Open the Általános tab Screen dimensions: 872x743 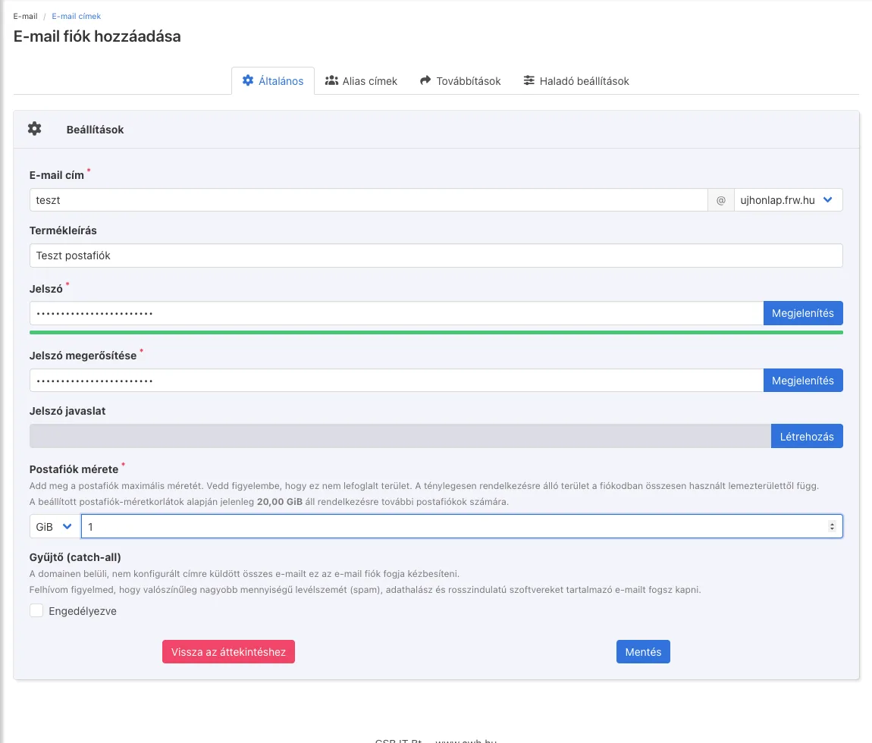pyautogui.click(x=273, y=81)
